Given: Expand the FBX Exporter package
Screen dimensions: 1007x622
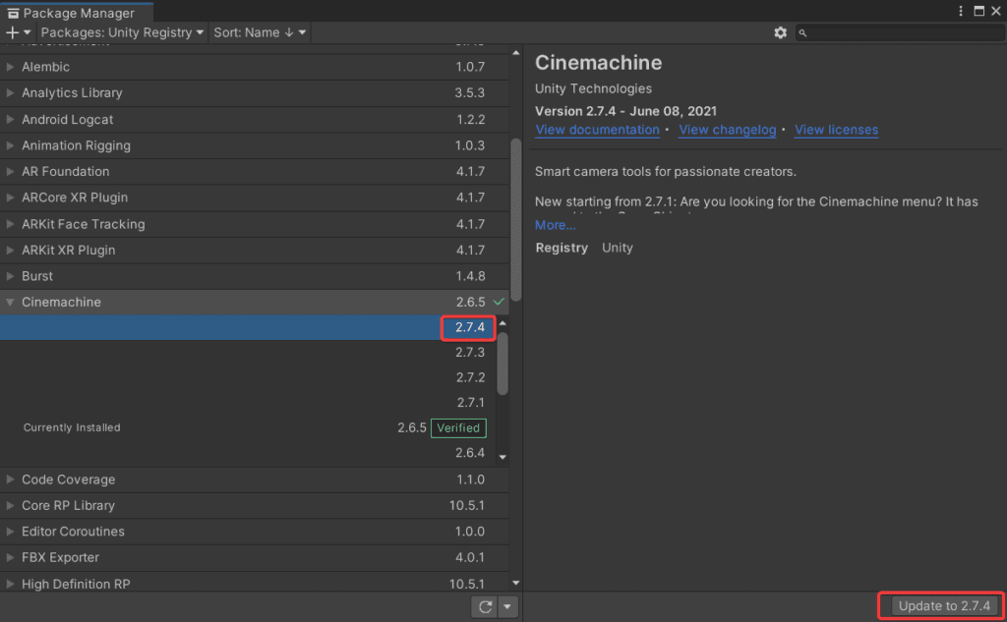Looking at the screenshot, I should point(10,558).
